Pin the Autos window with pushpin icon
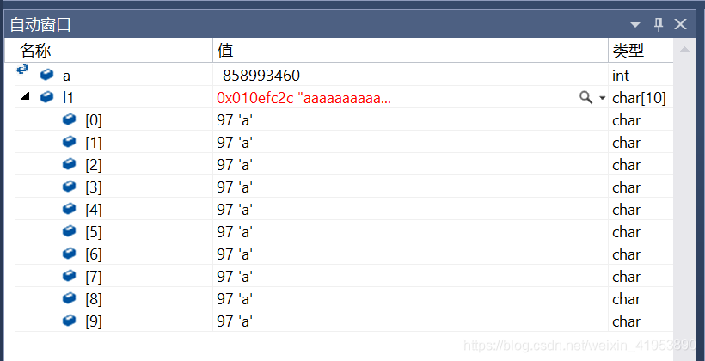This screenshot has height=361, width=705. (x=659, y=24)
